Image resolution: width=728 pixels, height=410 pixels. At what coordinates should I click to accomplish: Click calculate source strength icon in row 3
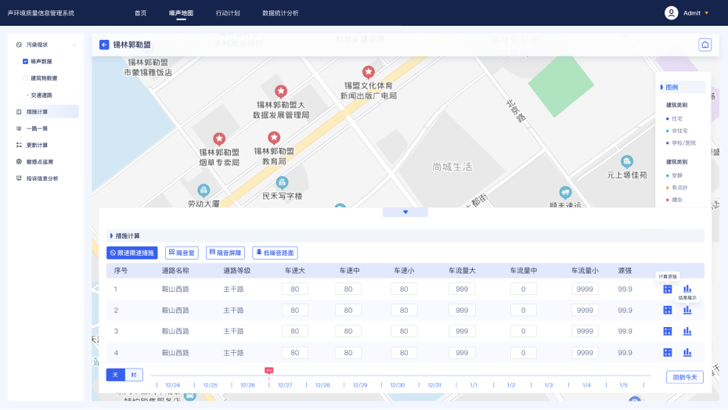pos(668,331)
